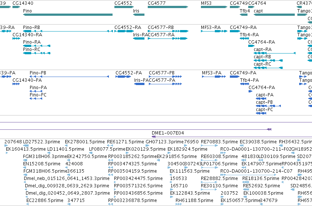
Task: Select the Iris-RA transcript
Action: pyautogui.click(x=139, y=38)
